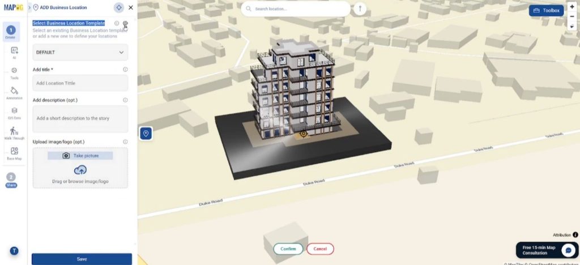Click the cloud upload icon
The height and width of the screenshot is (265, 580).
click(80, 170)
